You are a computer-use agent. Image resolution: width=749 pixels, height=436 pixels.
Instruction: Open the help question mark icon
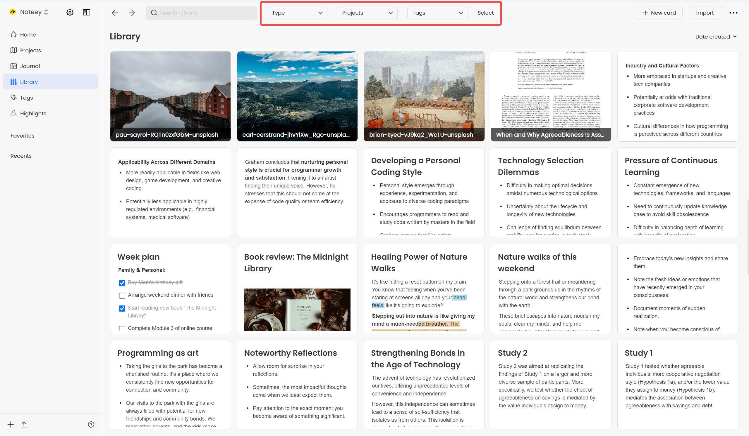coord(91,424)
